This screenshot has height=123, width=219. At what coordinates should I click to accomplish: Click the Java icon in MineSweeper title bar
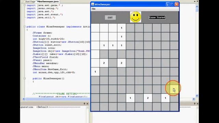pos(93,4)
